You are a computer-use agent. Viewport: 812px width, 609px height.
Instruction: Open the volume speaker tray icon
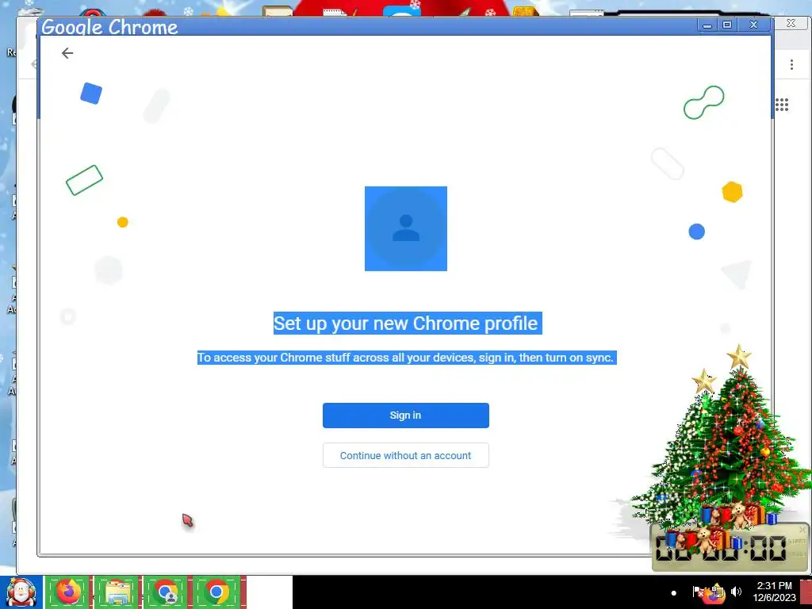point(736,592)
